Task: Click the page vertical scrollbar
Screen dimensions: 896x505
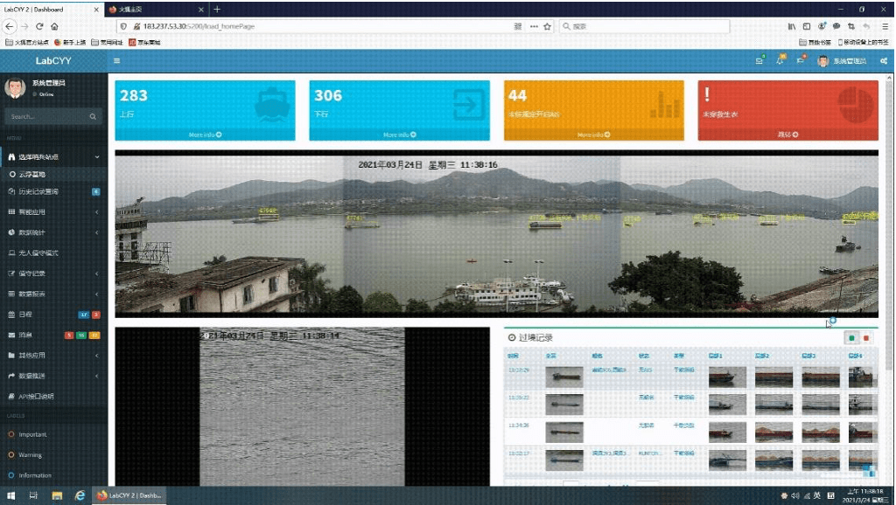Action: (x=889, y=262)
